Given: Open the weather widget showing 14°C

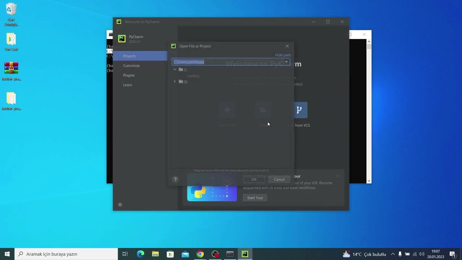Looking at the screenshot, I should (x=364, y=254).
